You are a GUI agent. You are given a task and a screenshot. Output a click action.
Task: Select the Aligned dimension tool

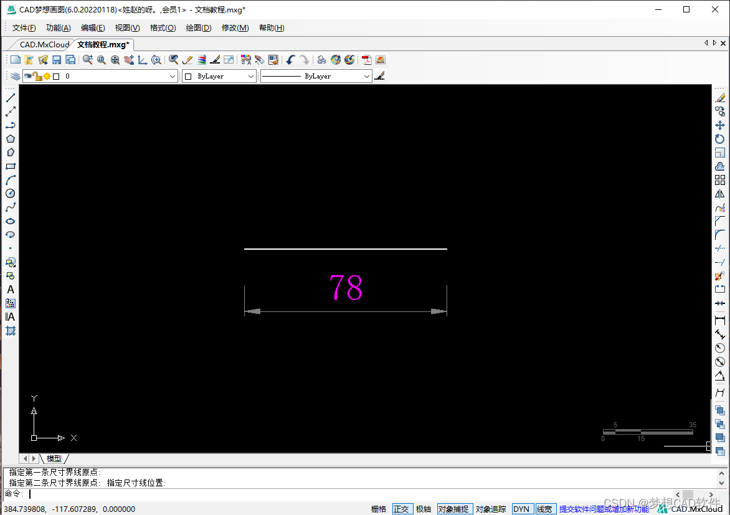click(720, 334)
